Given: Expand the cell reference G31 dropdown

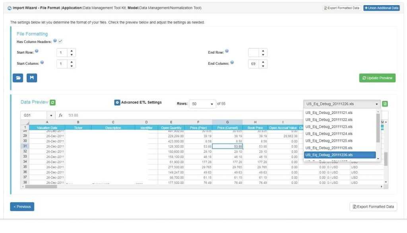Looking at the screenshot, I should click(51, 115).
